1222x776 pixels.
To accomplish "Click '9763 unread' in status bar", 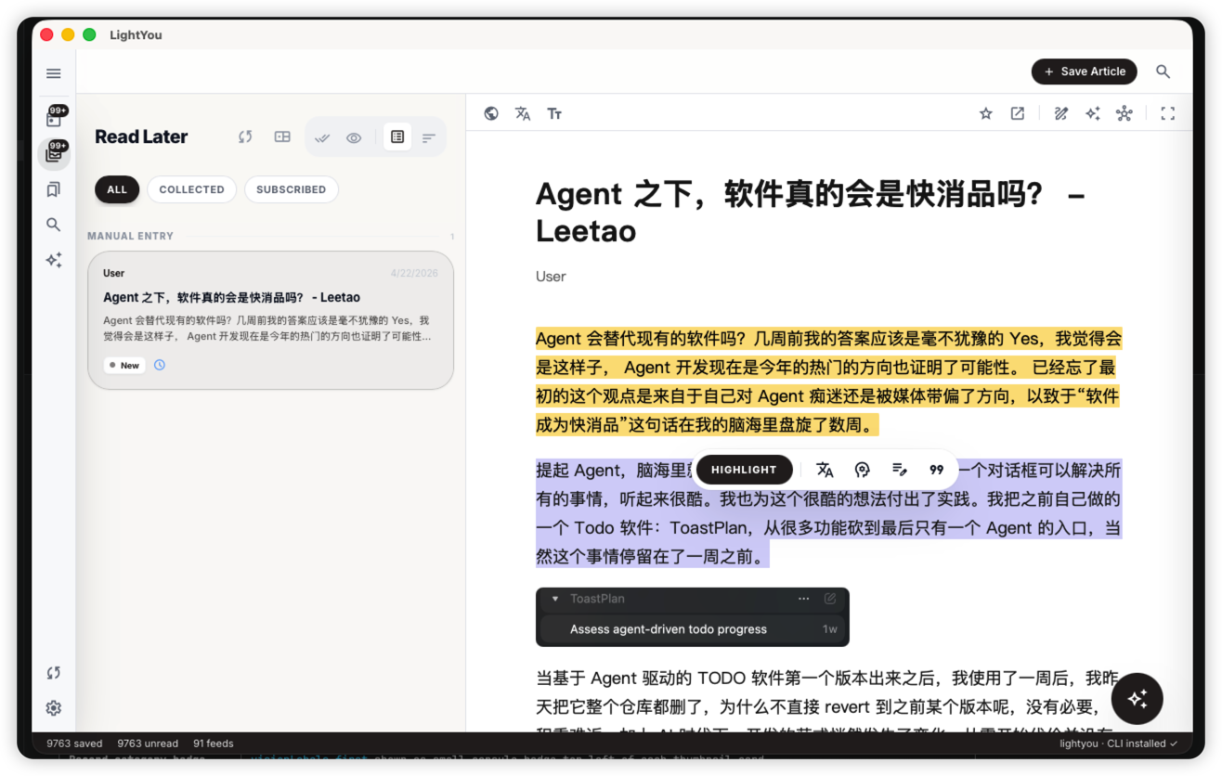I will coord(148,744).
